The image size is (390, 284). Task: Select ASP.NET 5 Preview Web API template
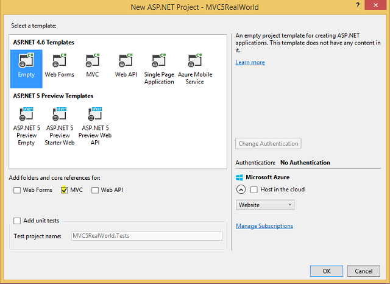tap(95, 126)
